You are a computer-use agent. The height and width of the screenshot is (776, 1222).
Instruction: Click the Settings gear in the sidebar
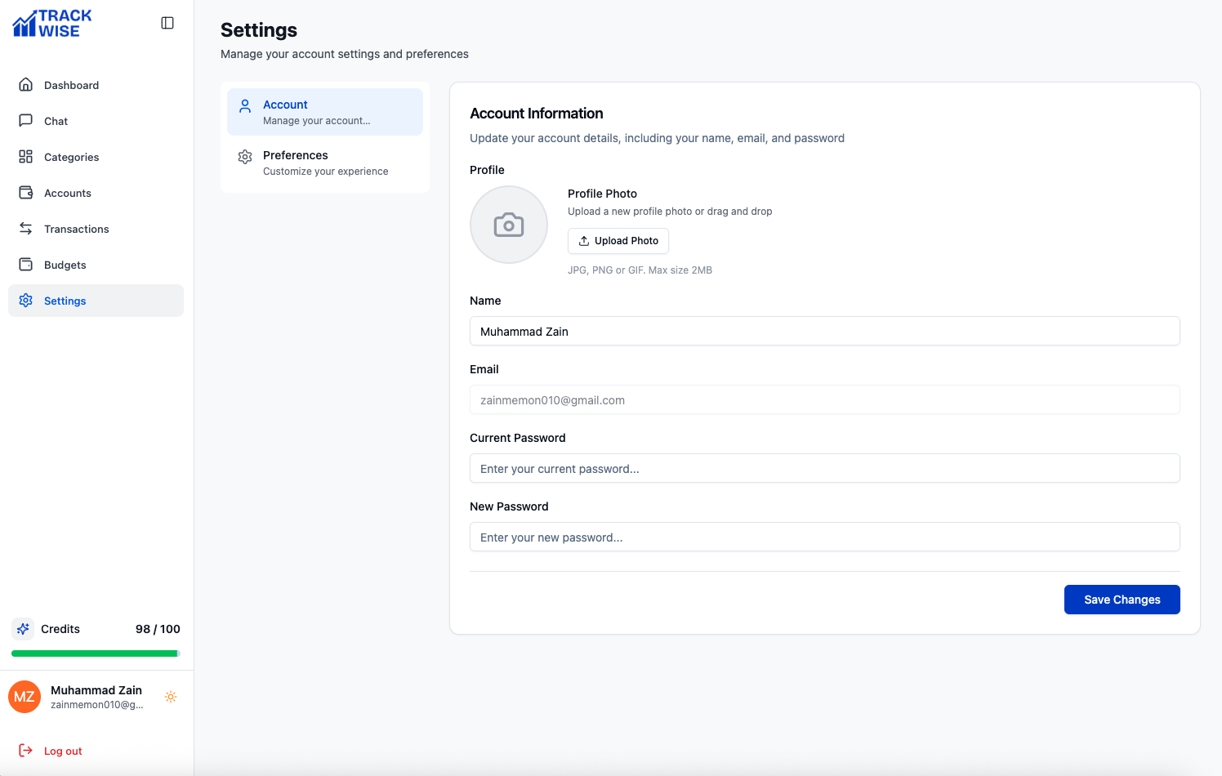pos(26,301)
